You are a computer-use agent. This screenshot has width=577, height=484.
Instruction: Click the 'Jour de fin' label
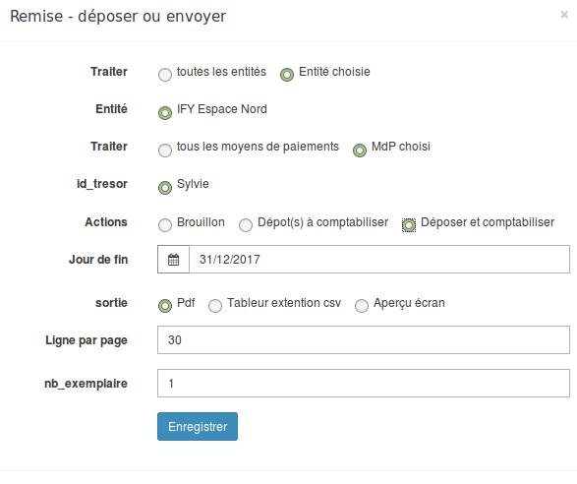tap(98, 260)
